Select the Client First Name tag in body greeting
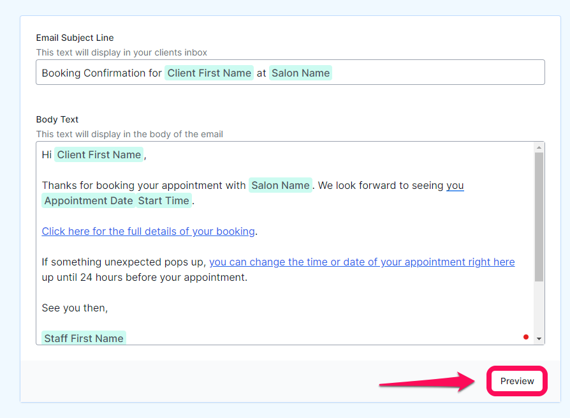This screenshot has width=570, height=418. [99, 154]
